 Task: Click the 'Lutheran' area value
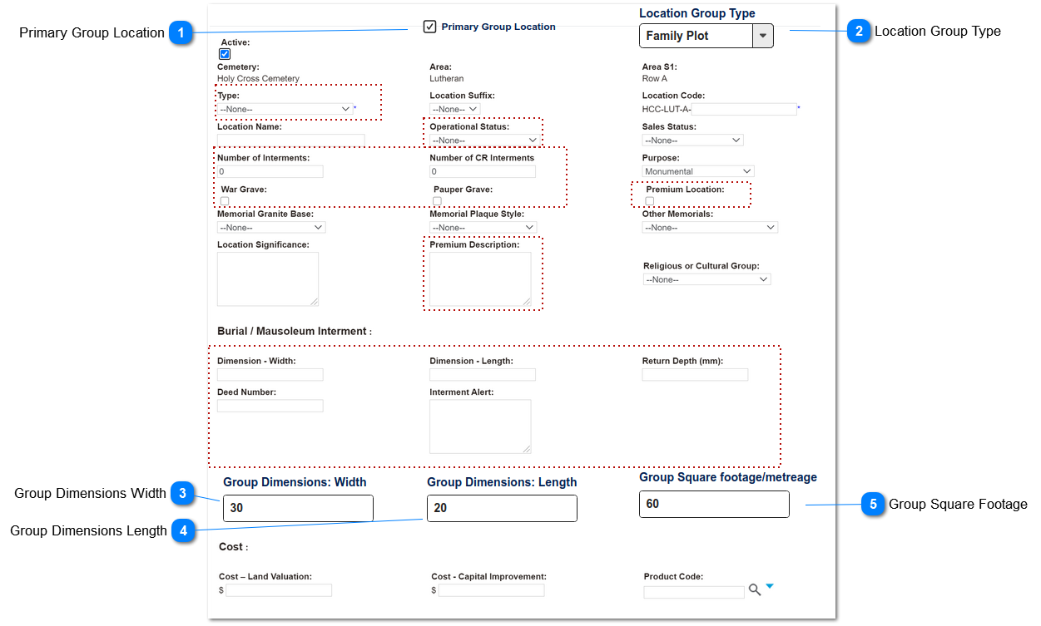(447, 79)
